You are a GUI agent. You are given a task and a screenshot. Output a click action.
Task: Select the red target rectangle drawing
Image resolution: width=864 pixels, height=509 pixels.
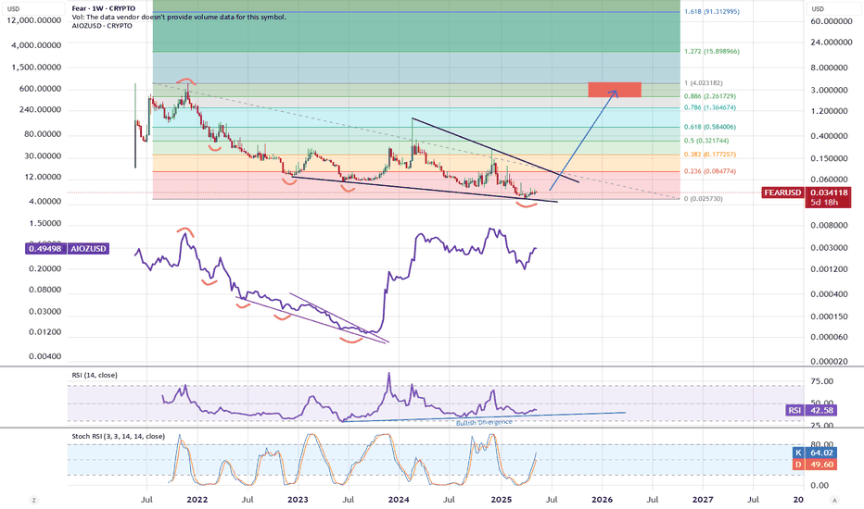point(615,90)
